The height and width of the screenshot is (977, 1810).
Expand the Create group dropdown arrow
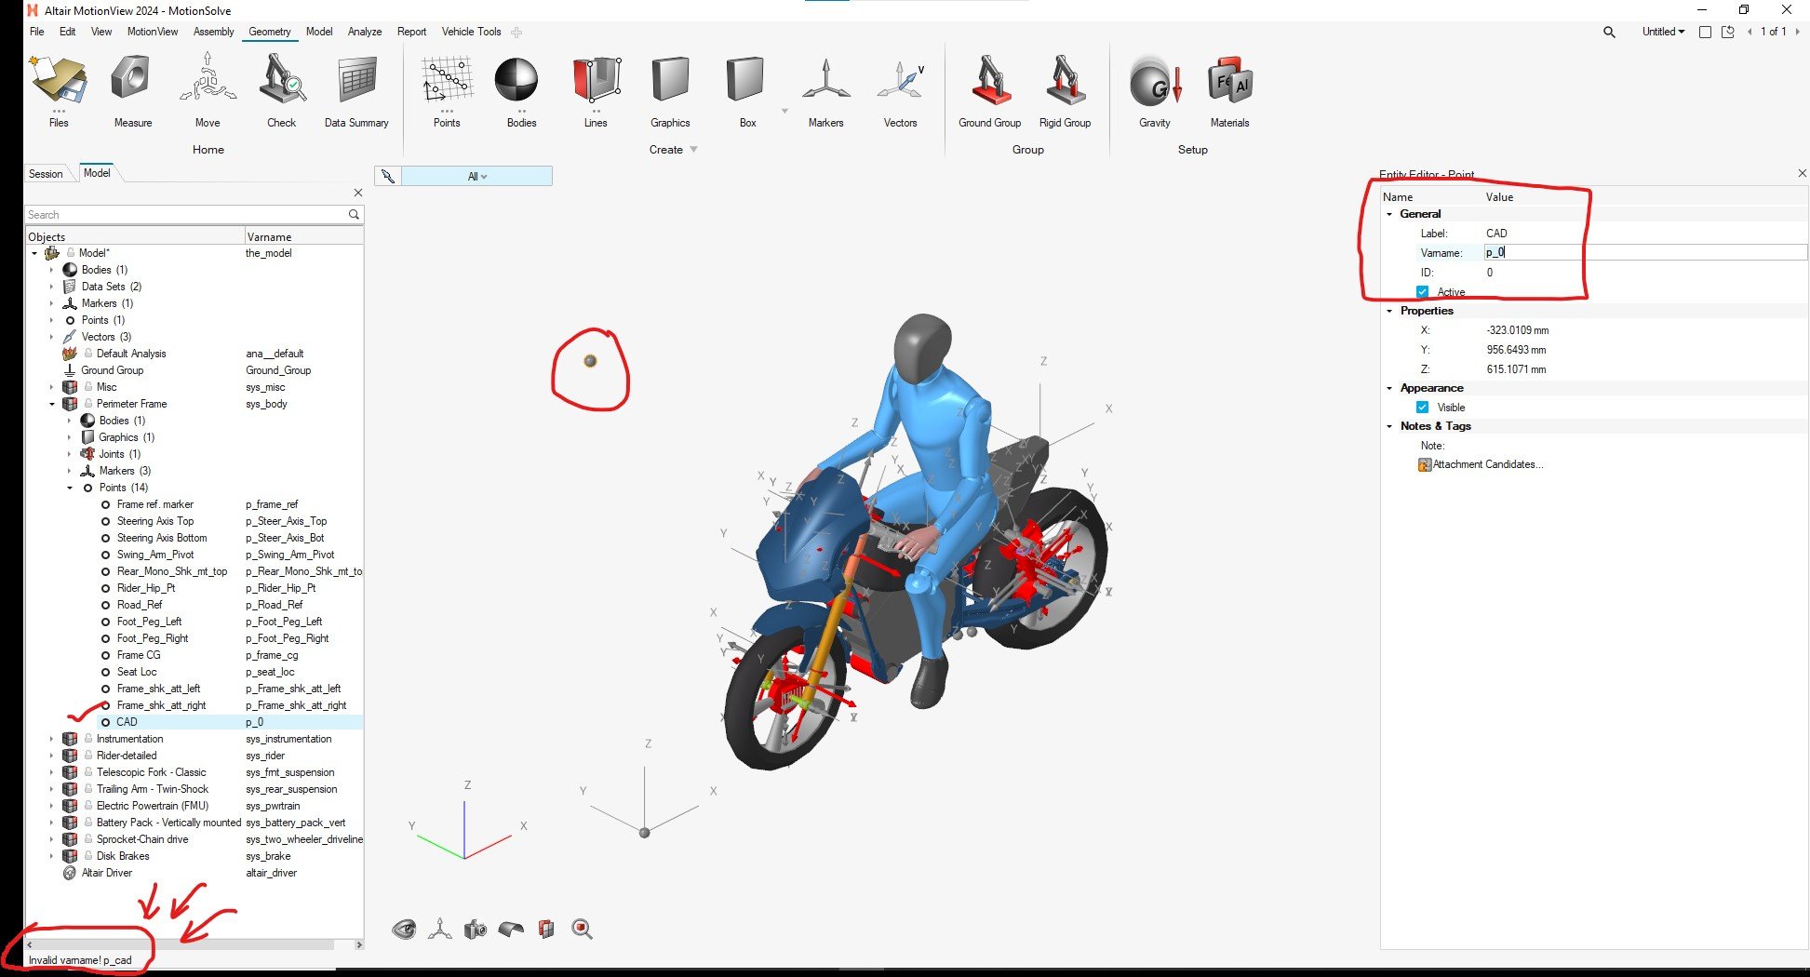[x=693, y=150]
